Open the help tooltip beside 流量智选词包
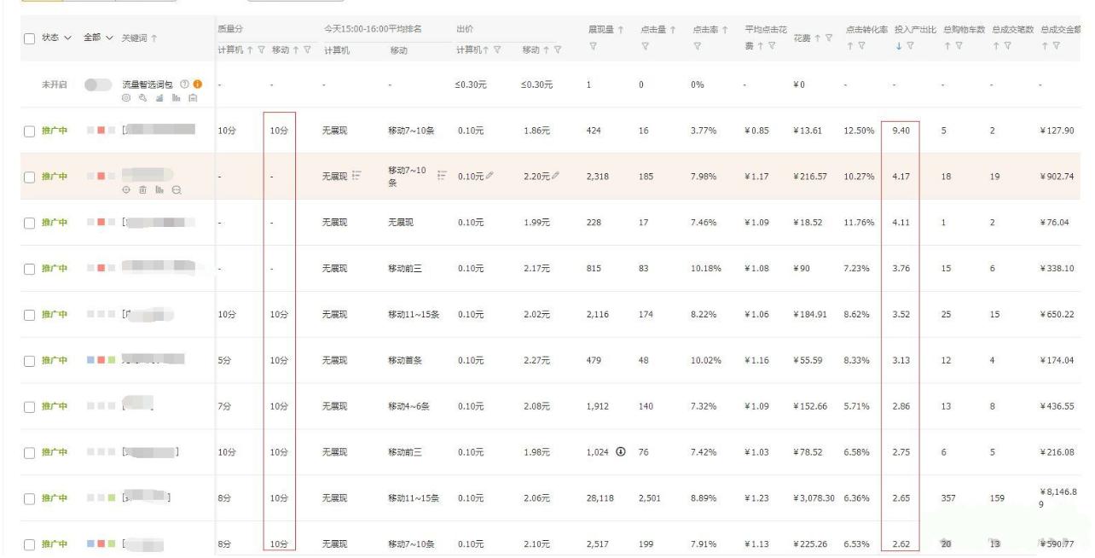The width and height of the screenshot is (1095, 558). [x=184, y=84]
